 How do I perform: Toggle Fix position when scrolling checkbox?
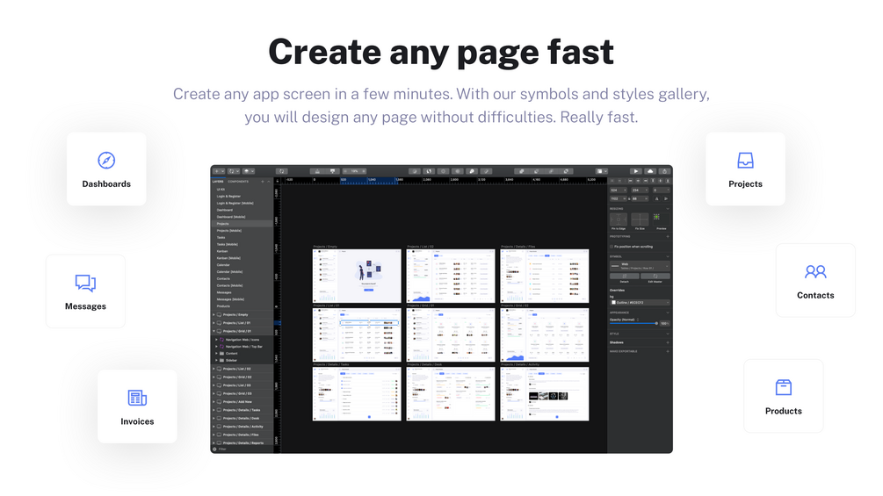pos(612,247)
